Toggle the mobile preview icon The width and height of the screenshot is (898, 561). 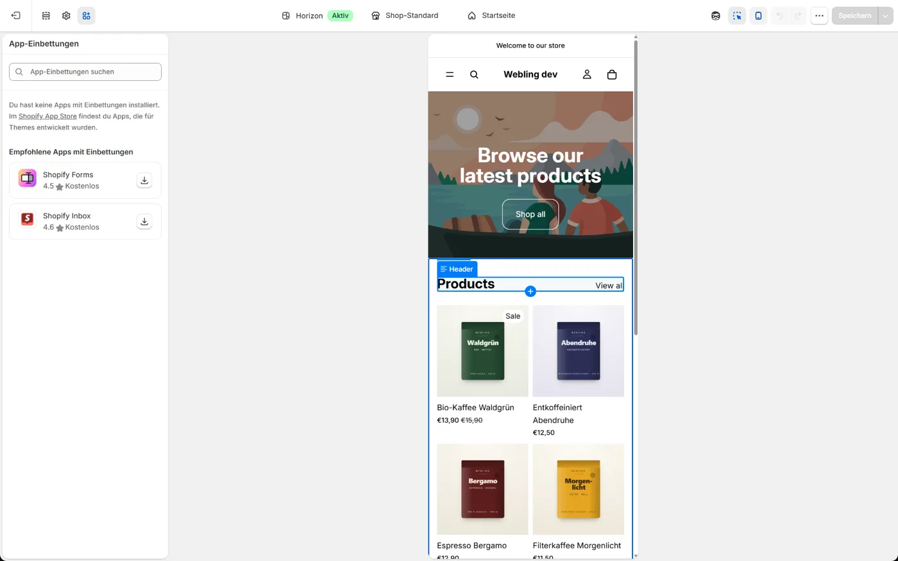pos(758,15)
